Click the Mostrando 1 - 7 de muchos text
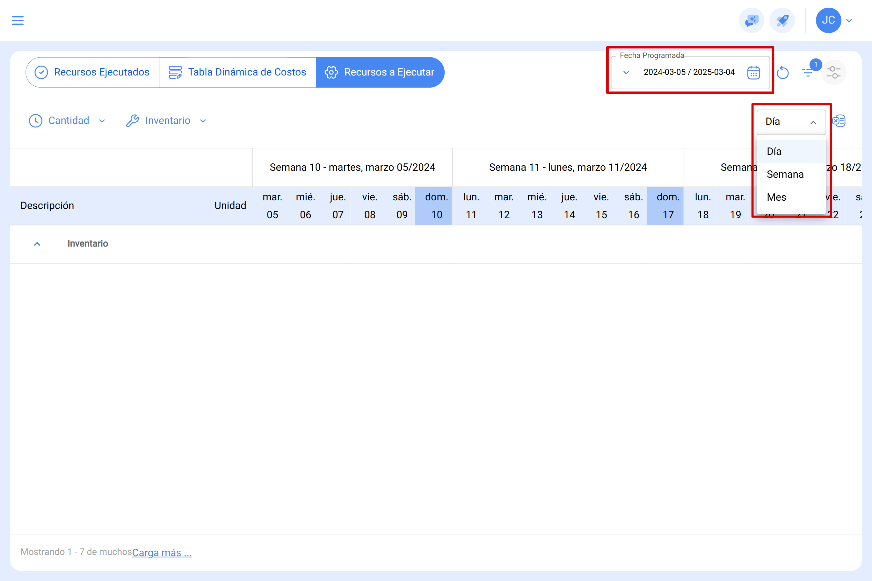Viewport: 872px width, 581px height. tap(76, 552)
